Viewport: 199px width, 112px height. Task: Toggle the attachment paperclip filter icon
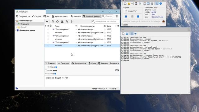pos(72,21)
